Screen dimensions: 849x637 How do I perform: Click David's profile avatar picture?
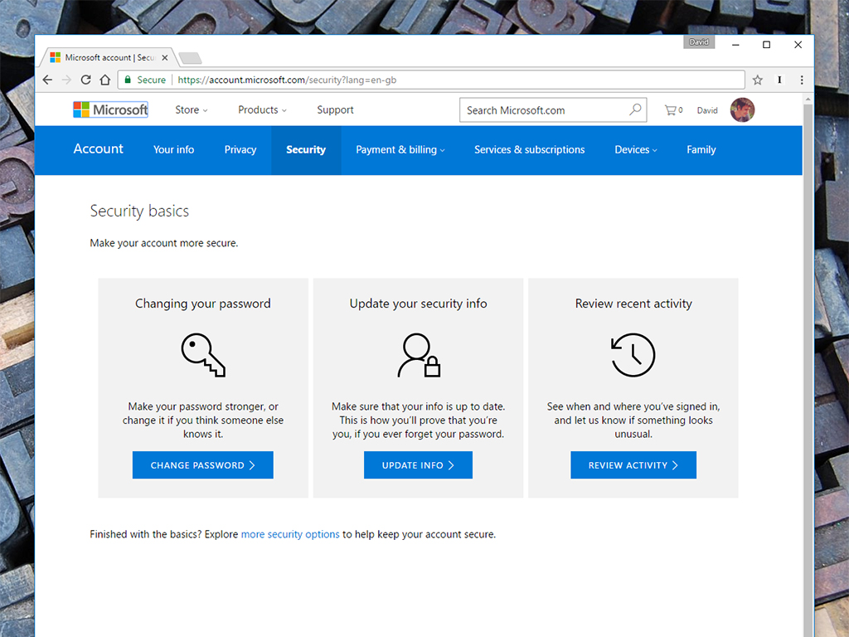coord(742,109)
